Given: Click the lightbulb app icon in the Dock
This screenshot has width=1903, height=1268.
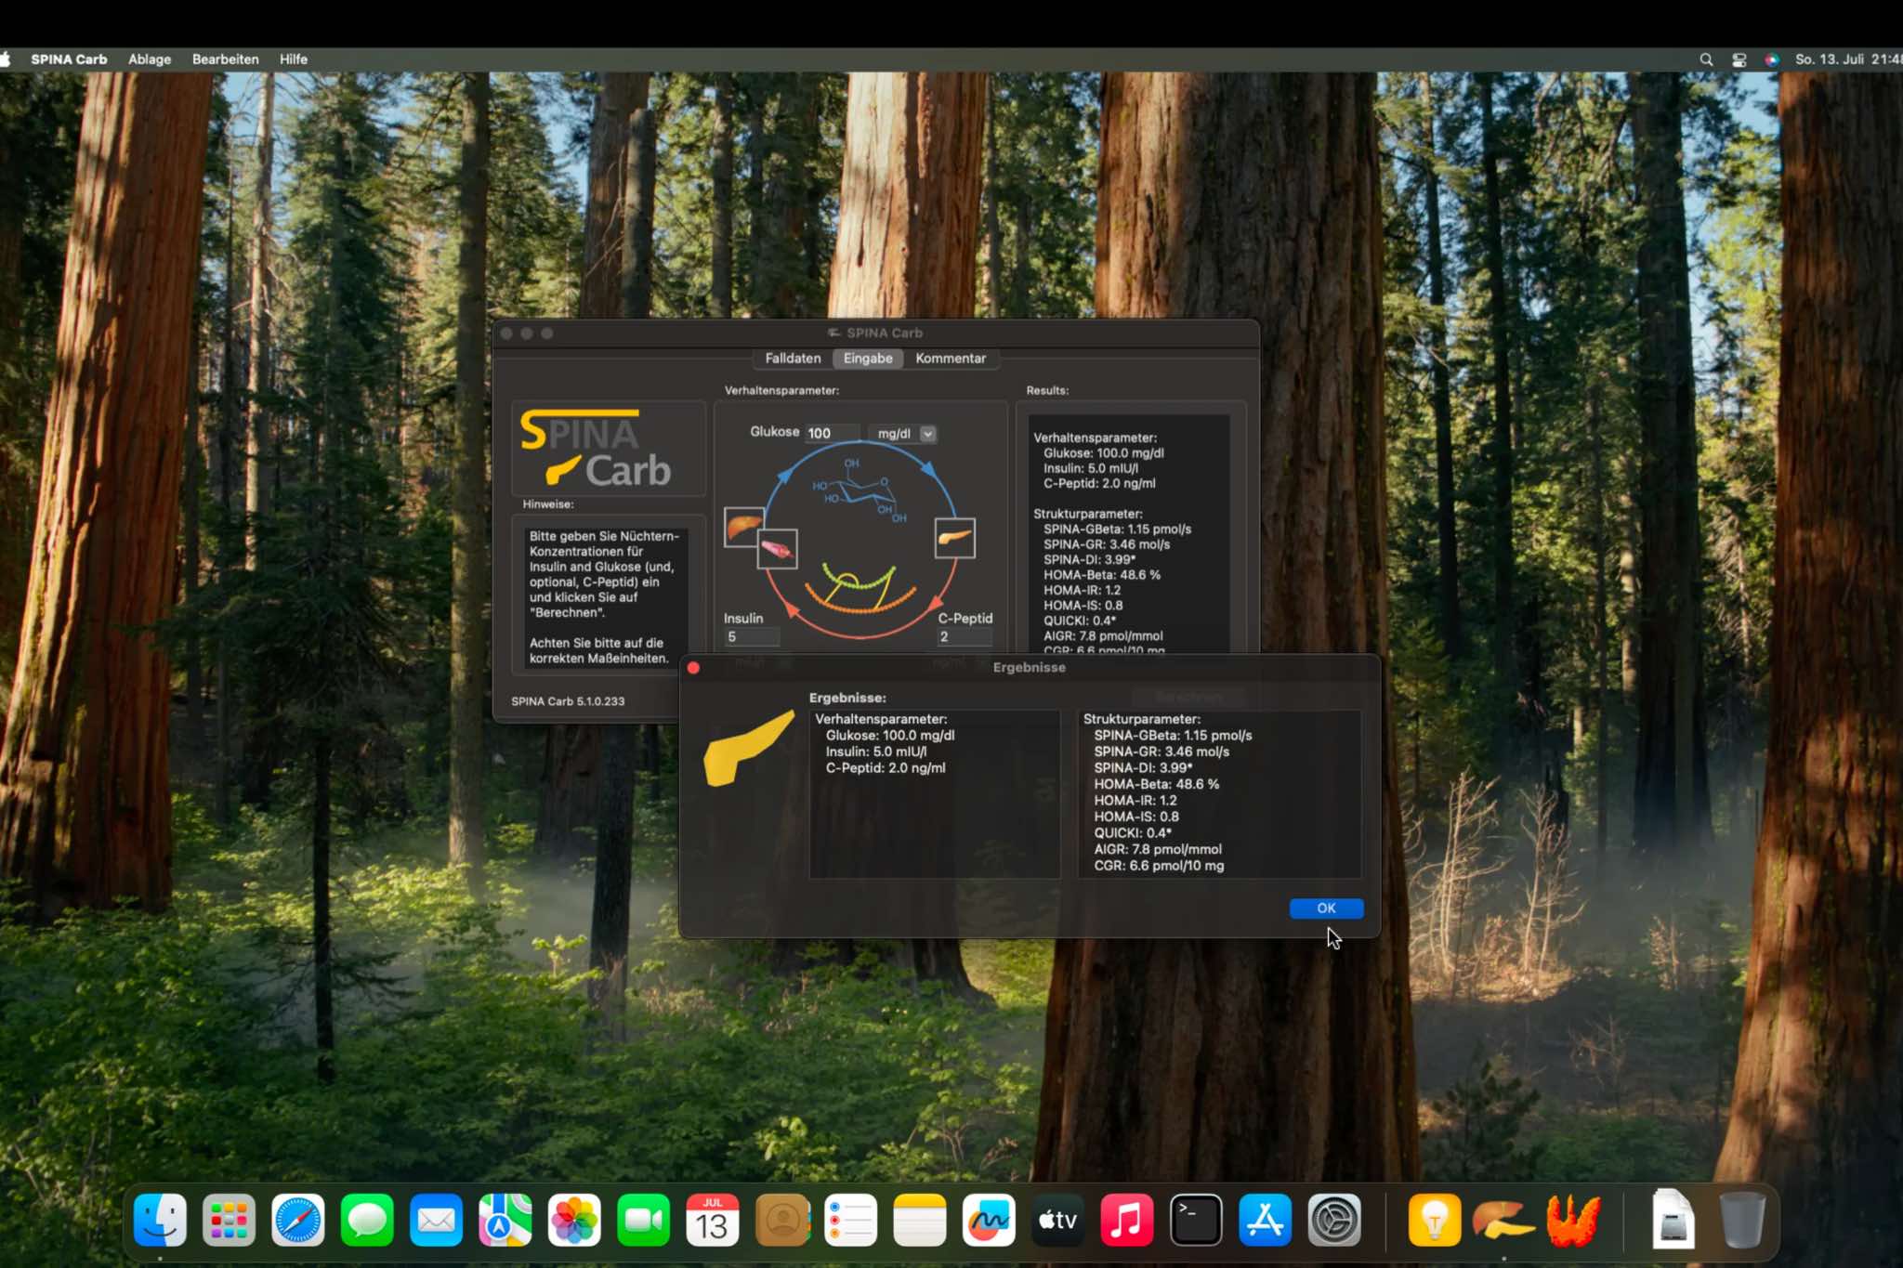Looking at the screenshot, I should coord(1434,1219).
